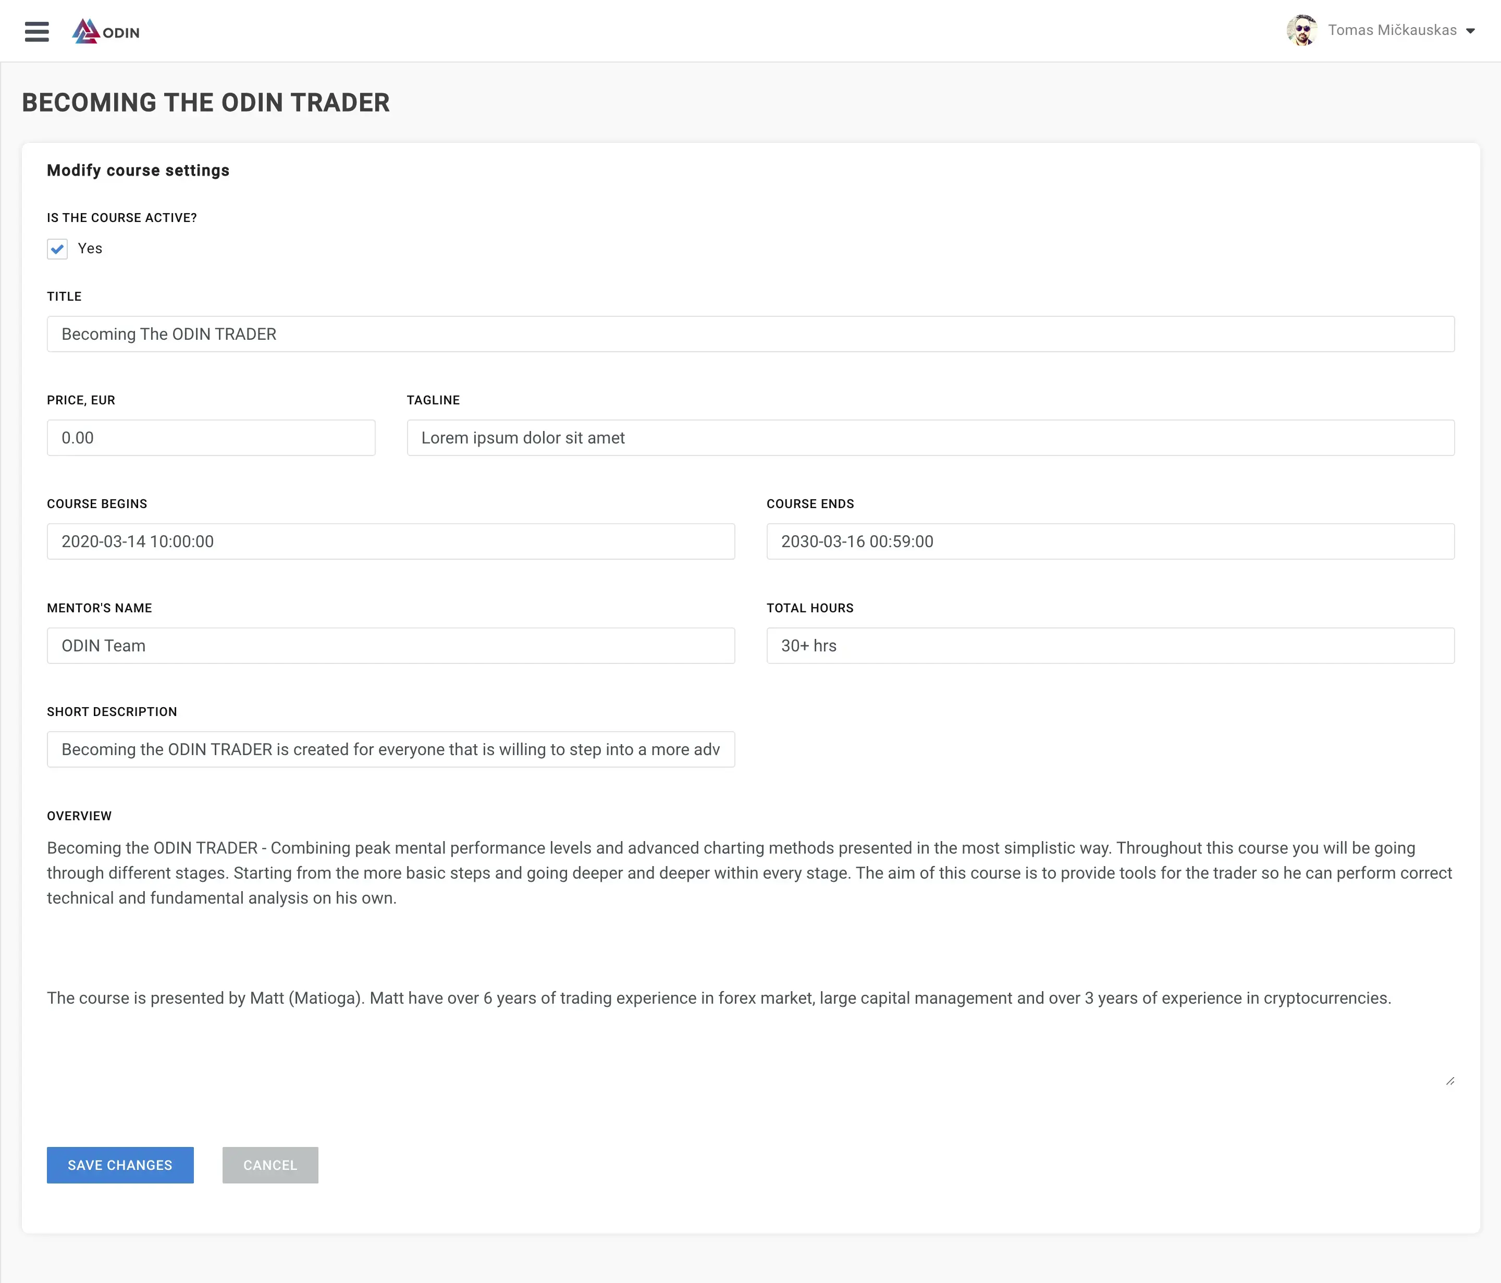Click the Short Description input
Image resolution: width=1501 pixels, height=1283 pixels.
tap(390, 749)
